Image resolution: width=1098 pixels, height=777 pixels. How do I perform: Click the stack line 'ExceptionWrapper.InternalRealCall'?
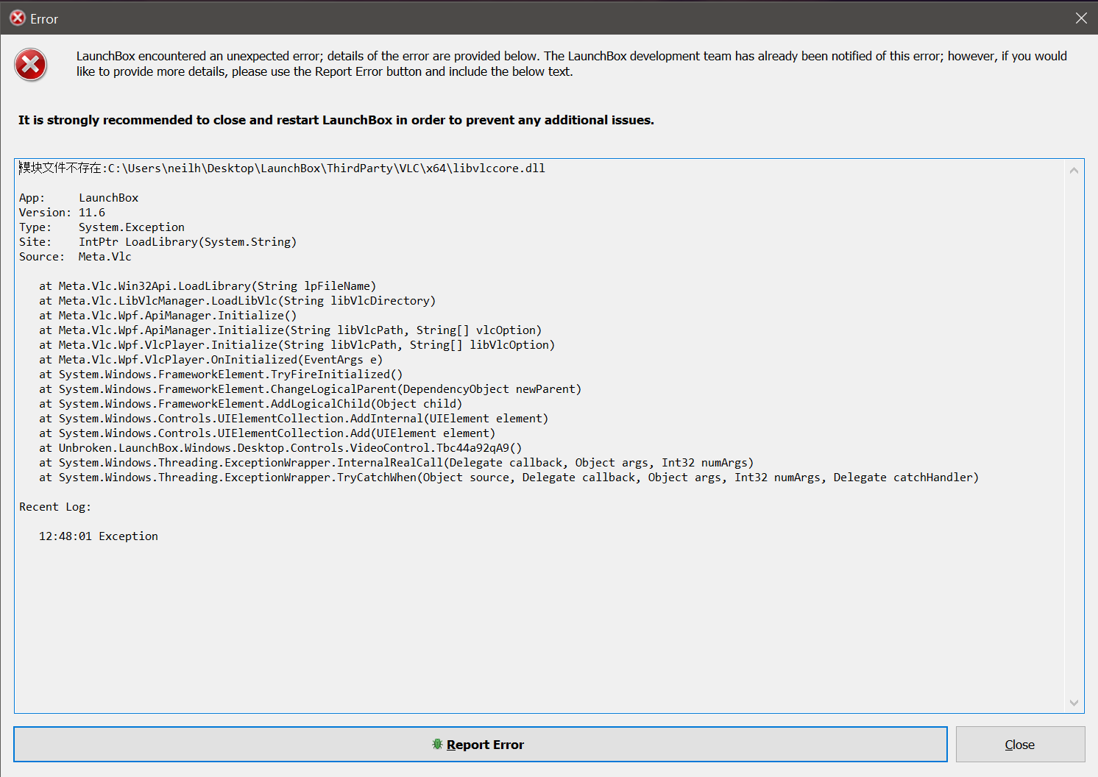(x=396, y=462)
